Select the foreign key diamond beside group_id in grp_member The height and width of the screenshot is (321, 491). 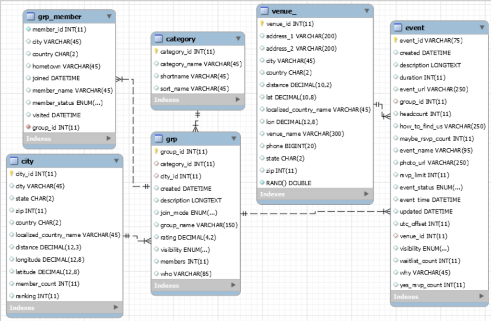pyautogui.click(x=29, y=127)
